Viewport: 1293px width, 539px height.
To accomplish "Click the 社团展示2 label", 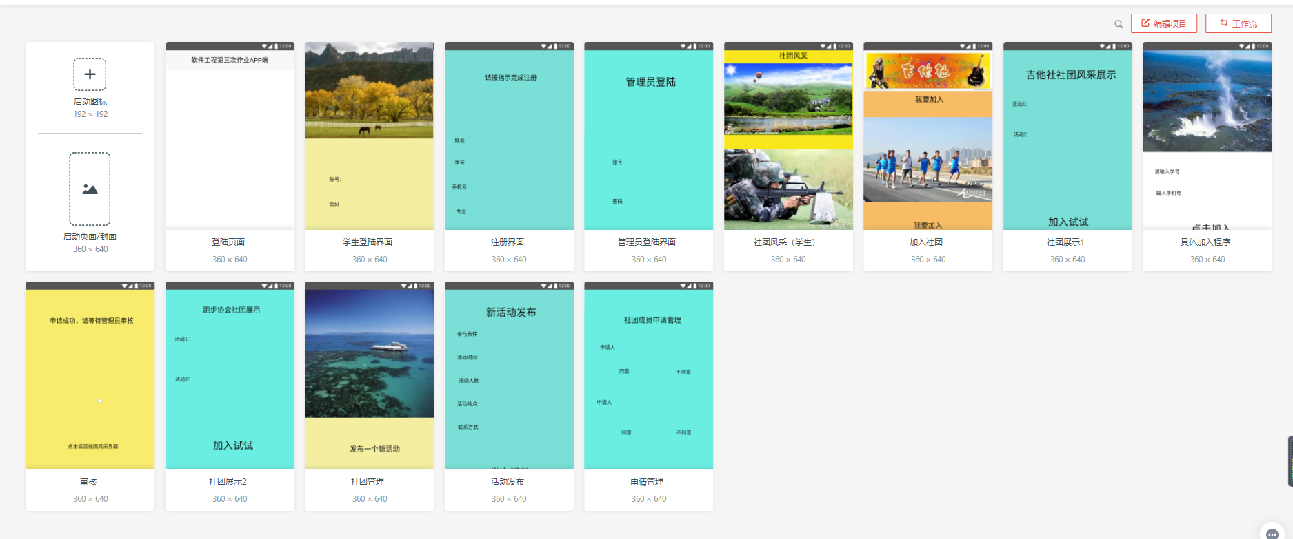I will 228,482.
